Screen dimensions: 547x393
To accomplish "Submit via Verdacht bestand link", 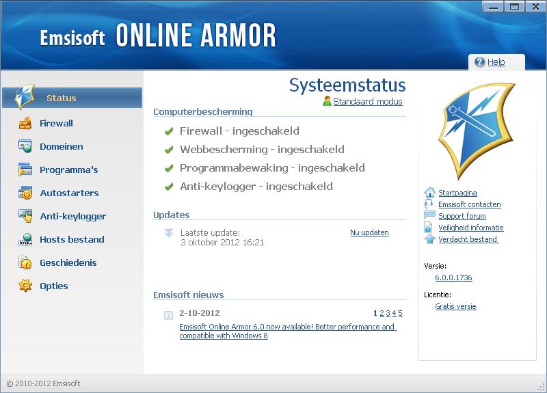I will 468,239.
